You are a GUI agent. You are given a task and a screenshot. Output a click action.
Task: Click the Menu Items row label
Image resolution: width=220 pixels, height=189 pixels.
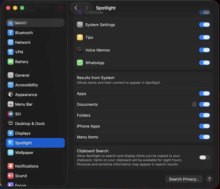(x=87, y=137)
